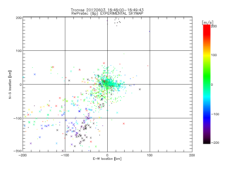Click the lone black cross east of the cluster
This screenshot has width=226, height=169.
click(140, 89)
